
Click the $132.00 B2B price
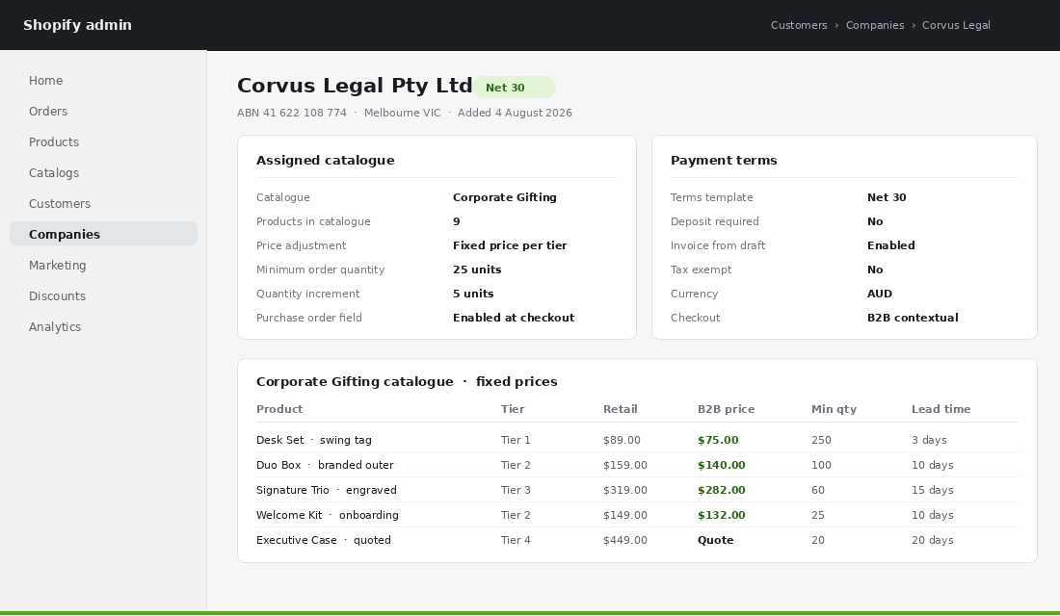point(722,515)
